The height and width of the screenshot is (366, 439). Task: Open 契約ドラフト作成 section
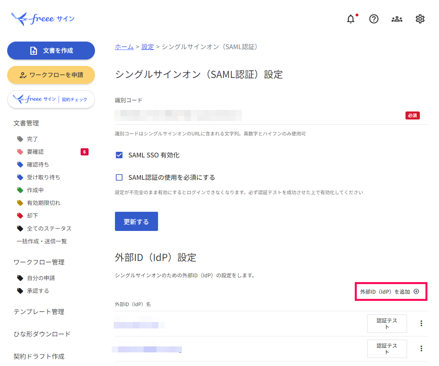tap(39, 356)
